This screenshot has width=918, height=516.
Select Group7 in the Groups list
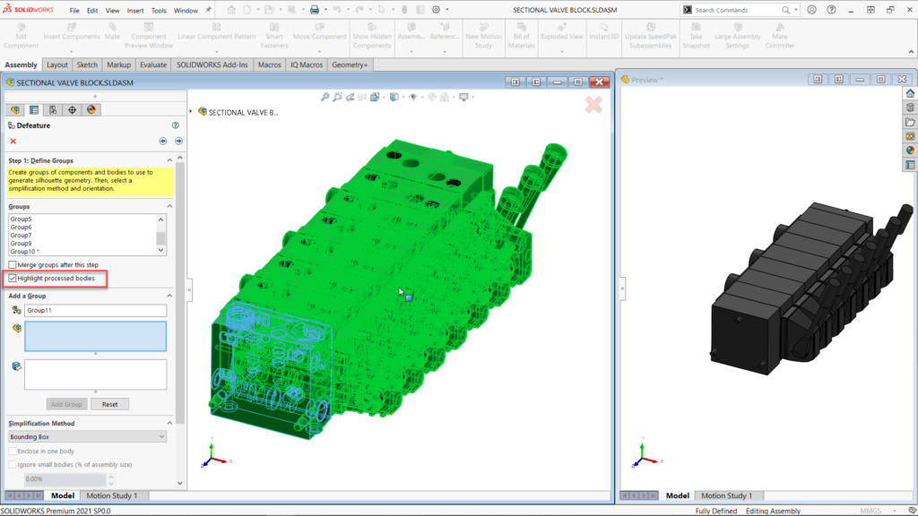[22, 236]
